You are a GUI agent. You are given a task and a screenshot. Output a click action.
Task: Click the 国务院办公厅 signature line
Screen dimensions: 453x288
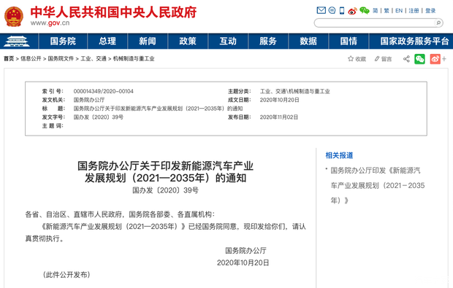pos(245,251)
